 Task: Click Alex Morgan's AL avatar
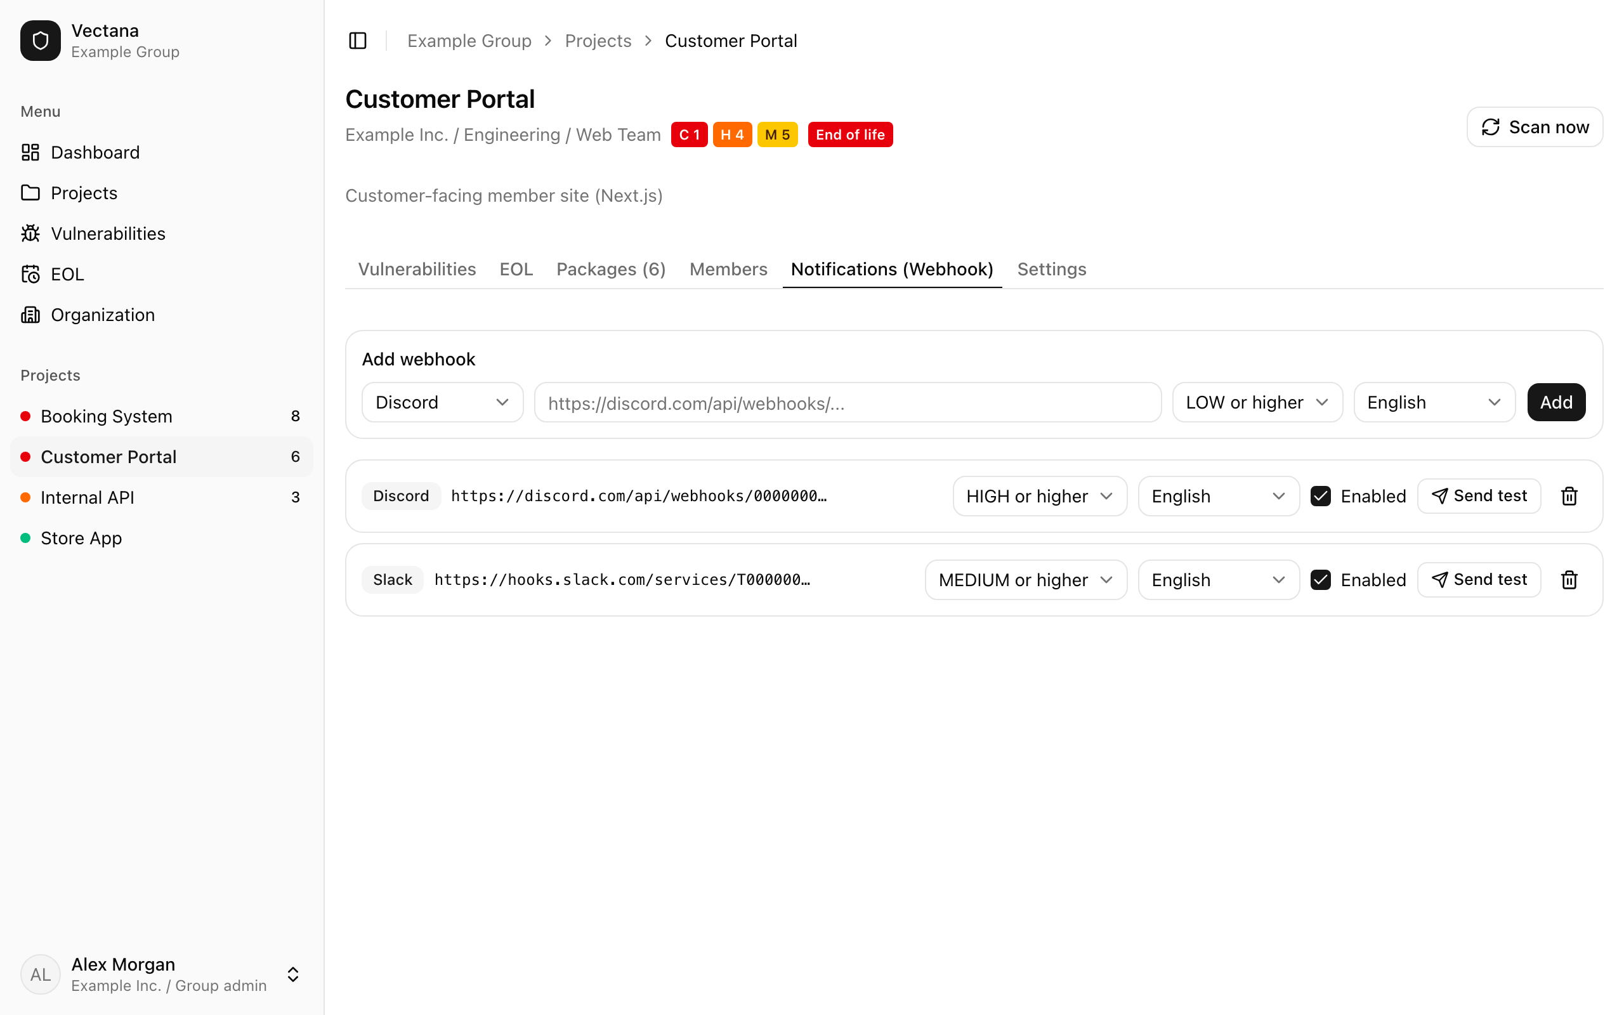[x=40, y=974]
